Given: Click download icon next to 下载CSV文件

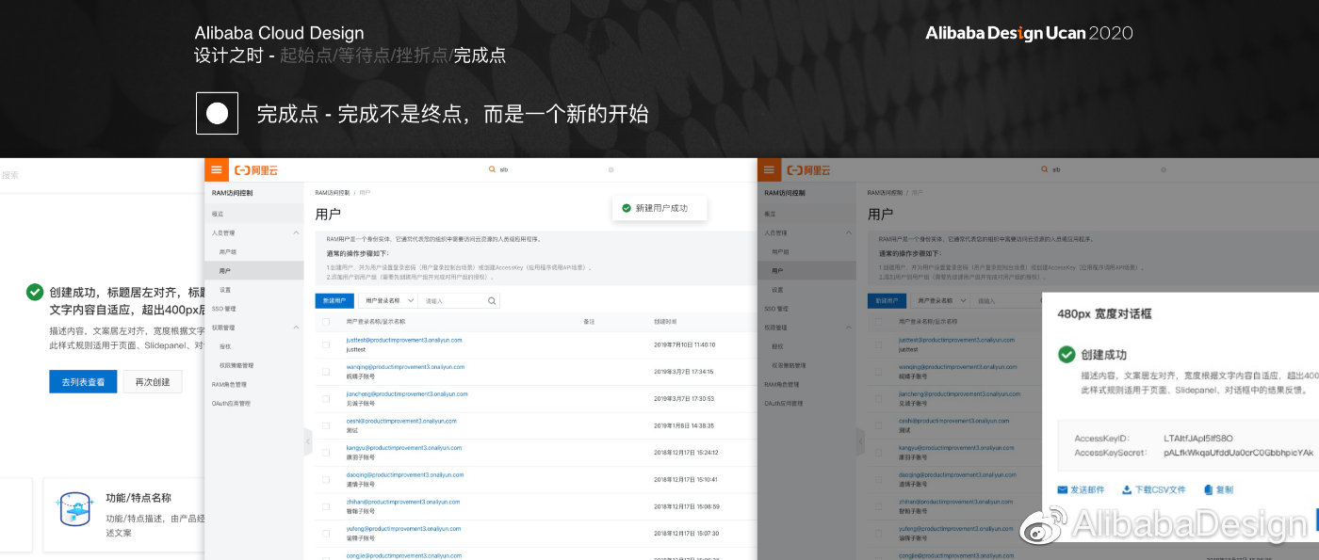Looking at the screenshot, I should [x=1126, y=490].
